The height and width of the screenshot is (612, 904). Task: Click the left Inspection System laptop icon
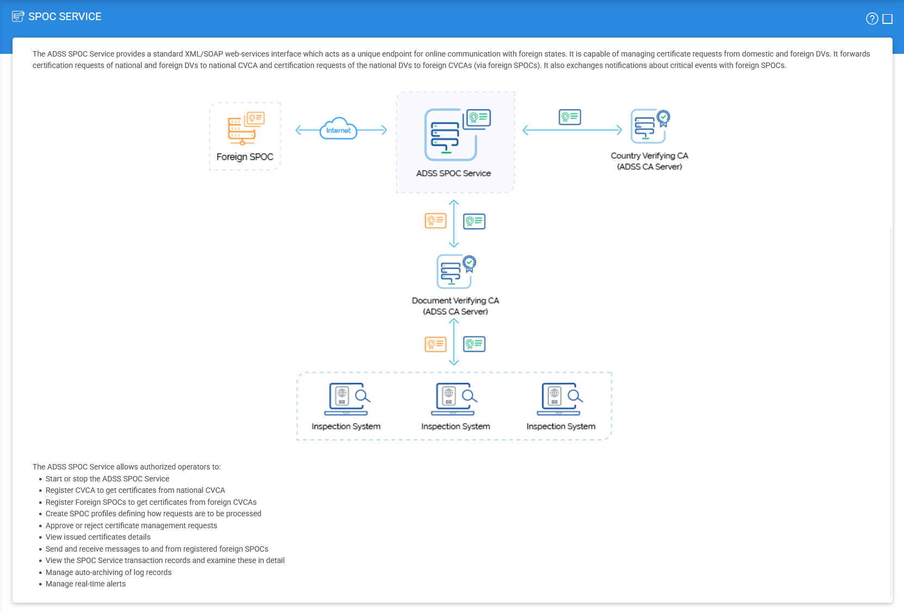point(347,399)
